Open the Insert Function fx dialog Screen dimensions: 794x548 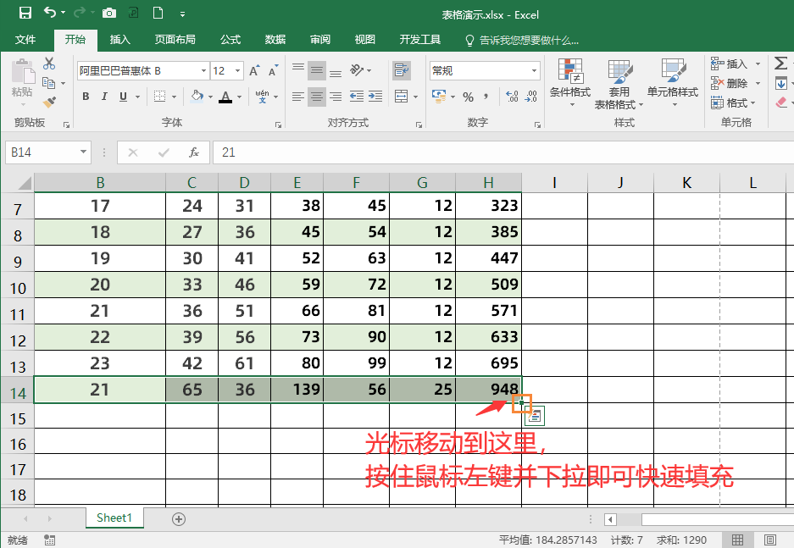click(x=194, y=152)
